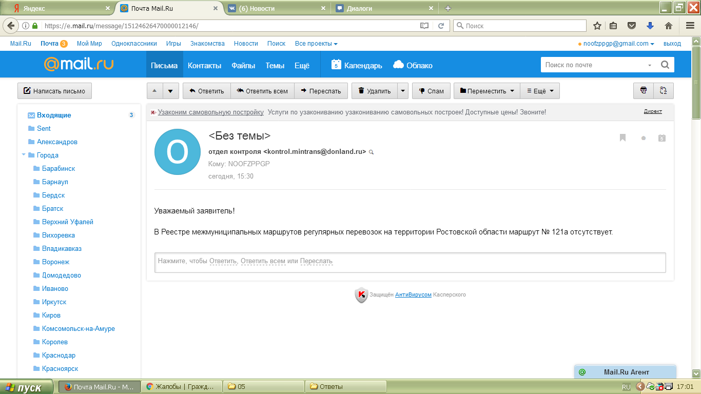Open the Все проекты menu
Image resolution: width=701 pixels, height=394 pixels.
coord(316,44)
